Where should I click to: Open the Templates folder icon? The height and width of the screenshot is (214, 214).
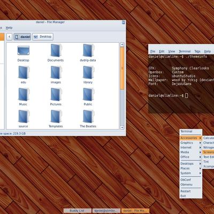pyautogui.click(x=56, y=117)
